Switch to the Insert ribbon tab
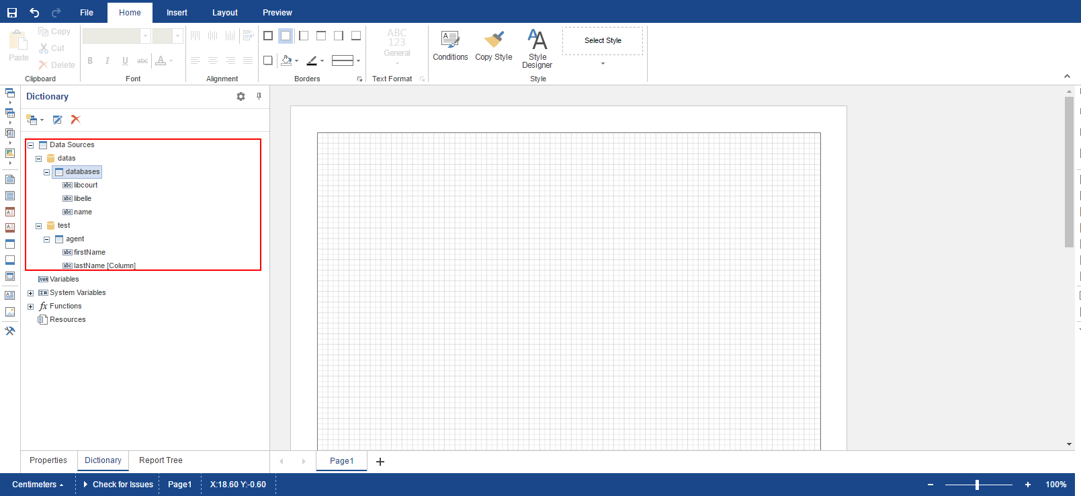The width and height of the screenshot is (1081, 496). coord(177,13)
